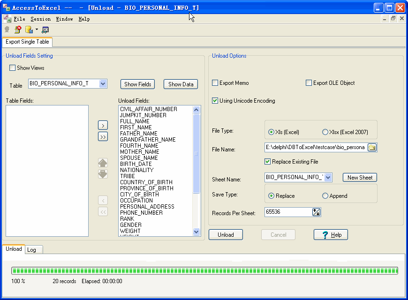Open Help with the question mark button

(331, 235)
